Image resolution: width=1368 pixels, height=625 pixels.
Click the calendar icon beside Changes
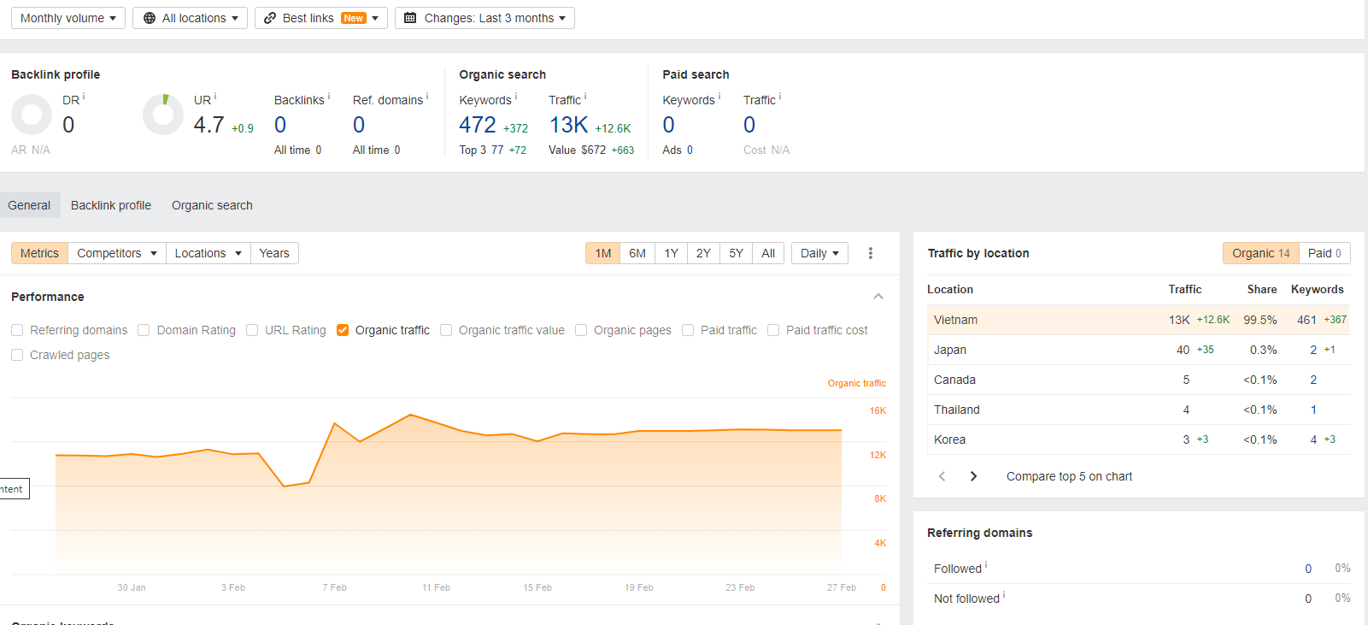[x=410, y=18]
